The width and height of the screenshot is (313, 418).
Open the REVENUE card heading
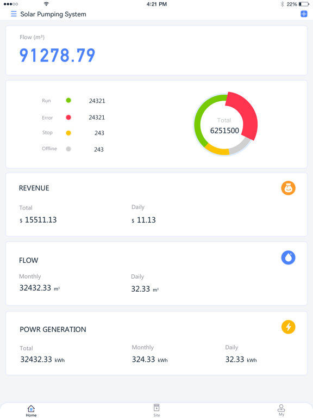pyautogui.click(x=34, y=188)
